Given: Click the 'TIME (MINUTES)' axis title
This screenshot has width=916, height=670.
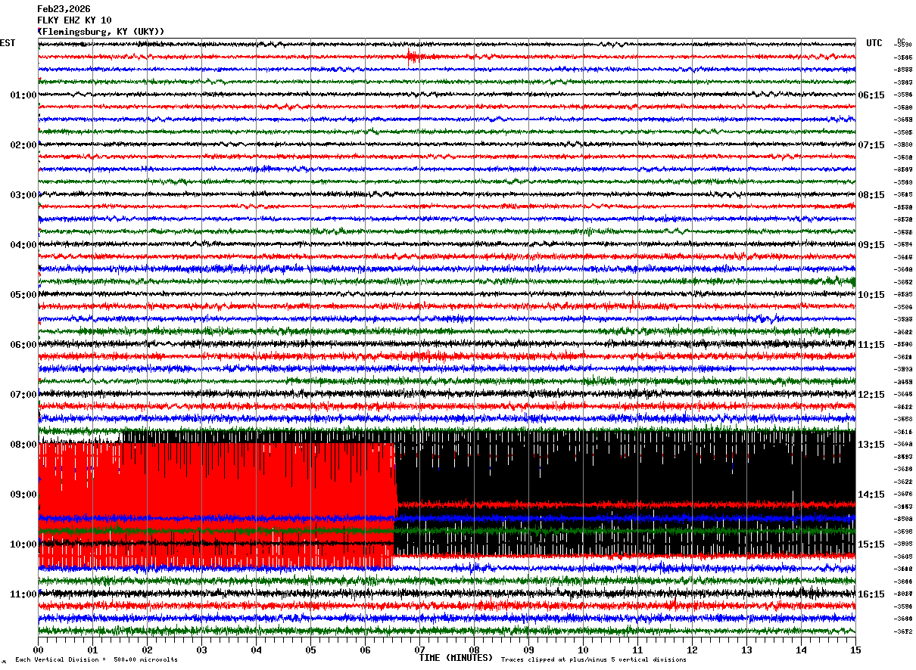Looking at the screenshot, I should [456, 657].
